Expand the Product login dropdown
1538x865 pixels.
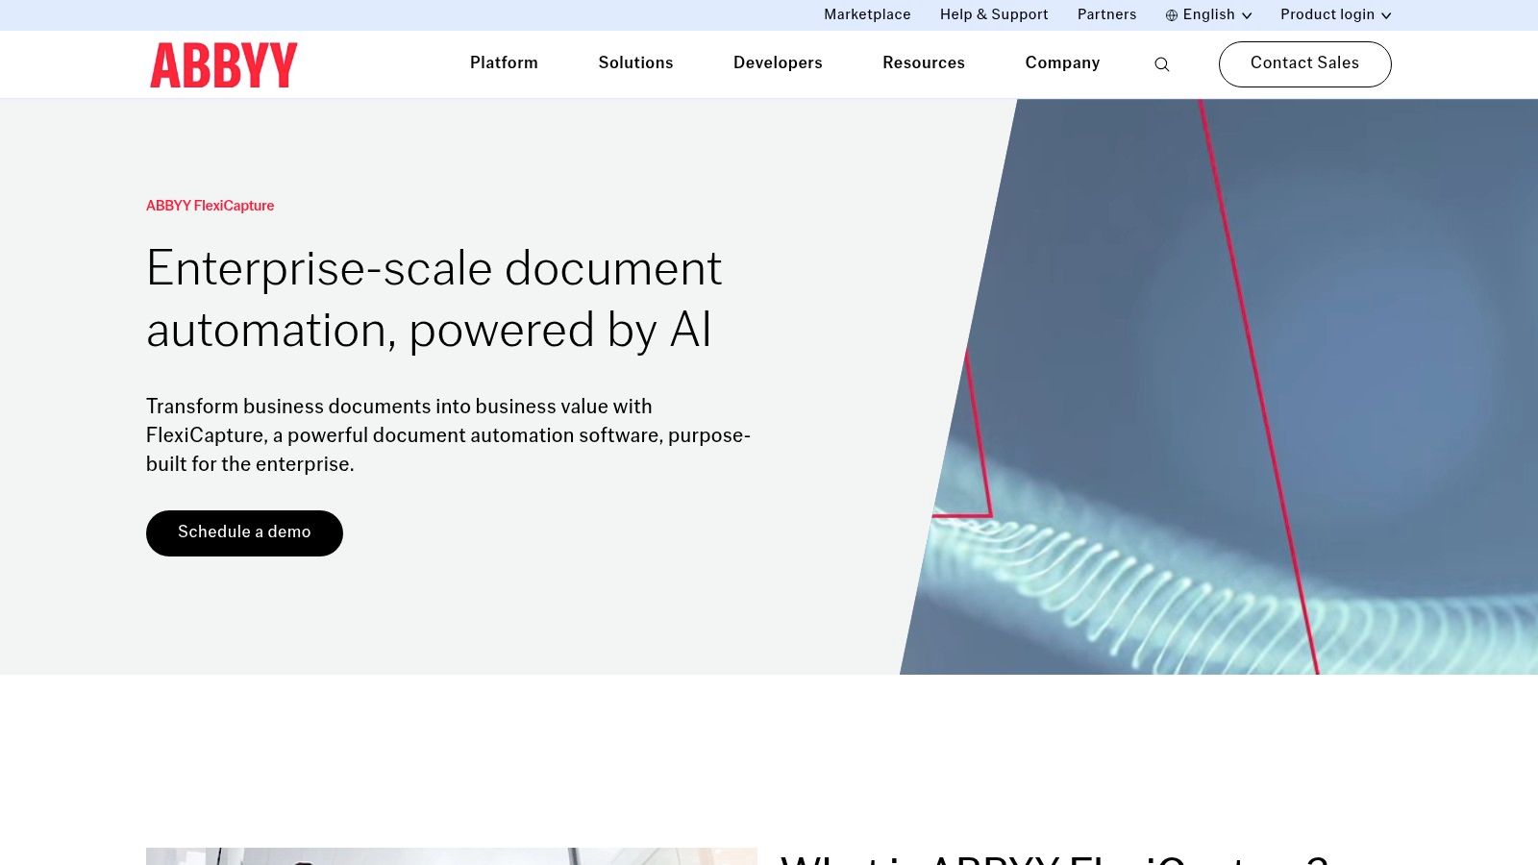[1327, 14]
